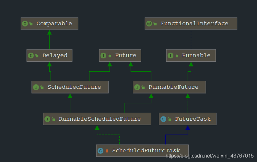Viewport: 257px width, 162px height.
Task: Click the class icon beside FutureTask
Action: pos(163,119)
